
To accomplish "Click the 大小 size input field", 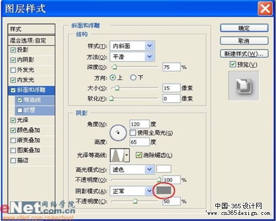I will point(171,88).
